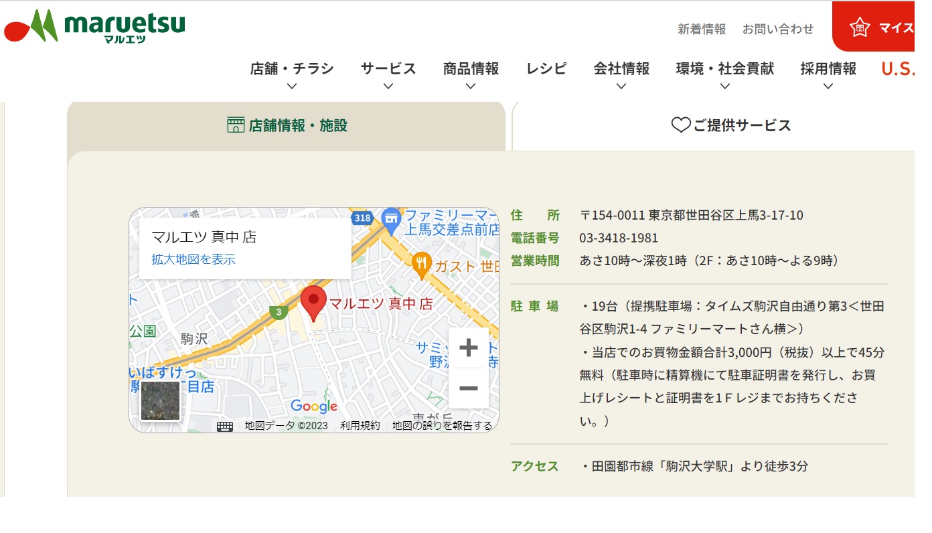This screenshot has height=533, width=932.
Task: Open the お問い合わせ link
Action: (778, 29)
